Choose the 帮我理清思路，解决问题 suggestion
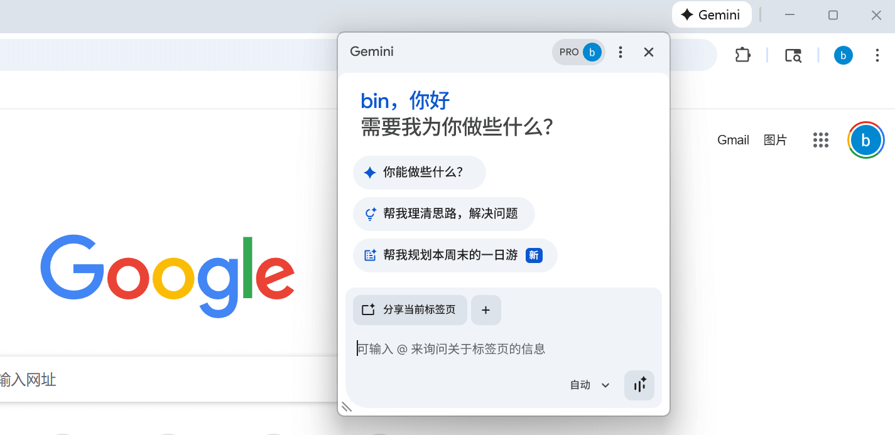The height and width of the screenshot is (435, 895). [x=443, y=214]
